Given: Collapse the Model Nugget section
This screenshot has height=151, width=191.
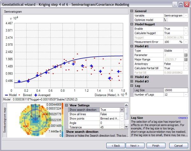Looking at the screenshot, I should (x=132, y=24).
